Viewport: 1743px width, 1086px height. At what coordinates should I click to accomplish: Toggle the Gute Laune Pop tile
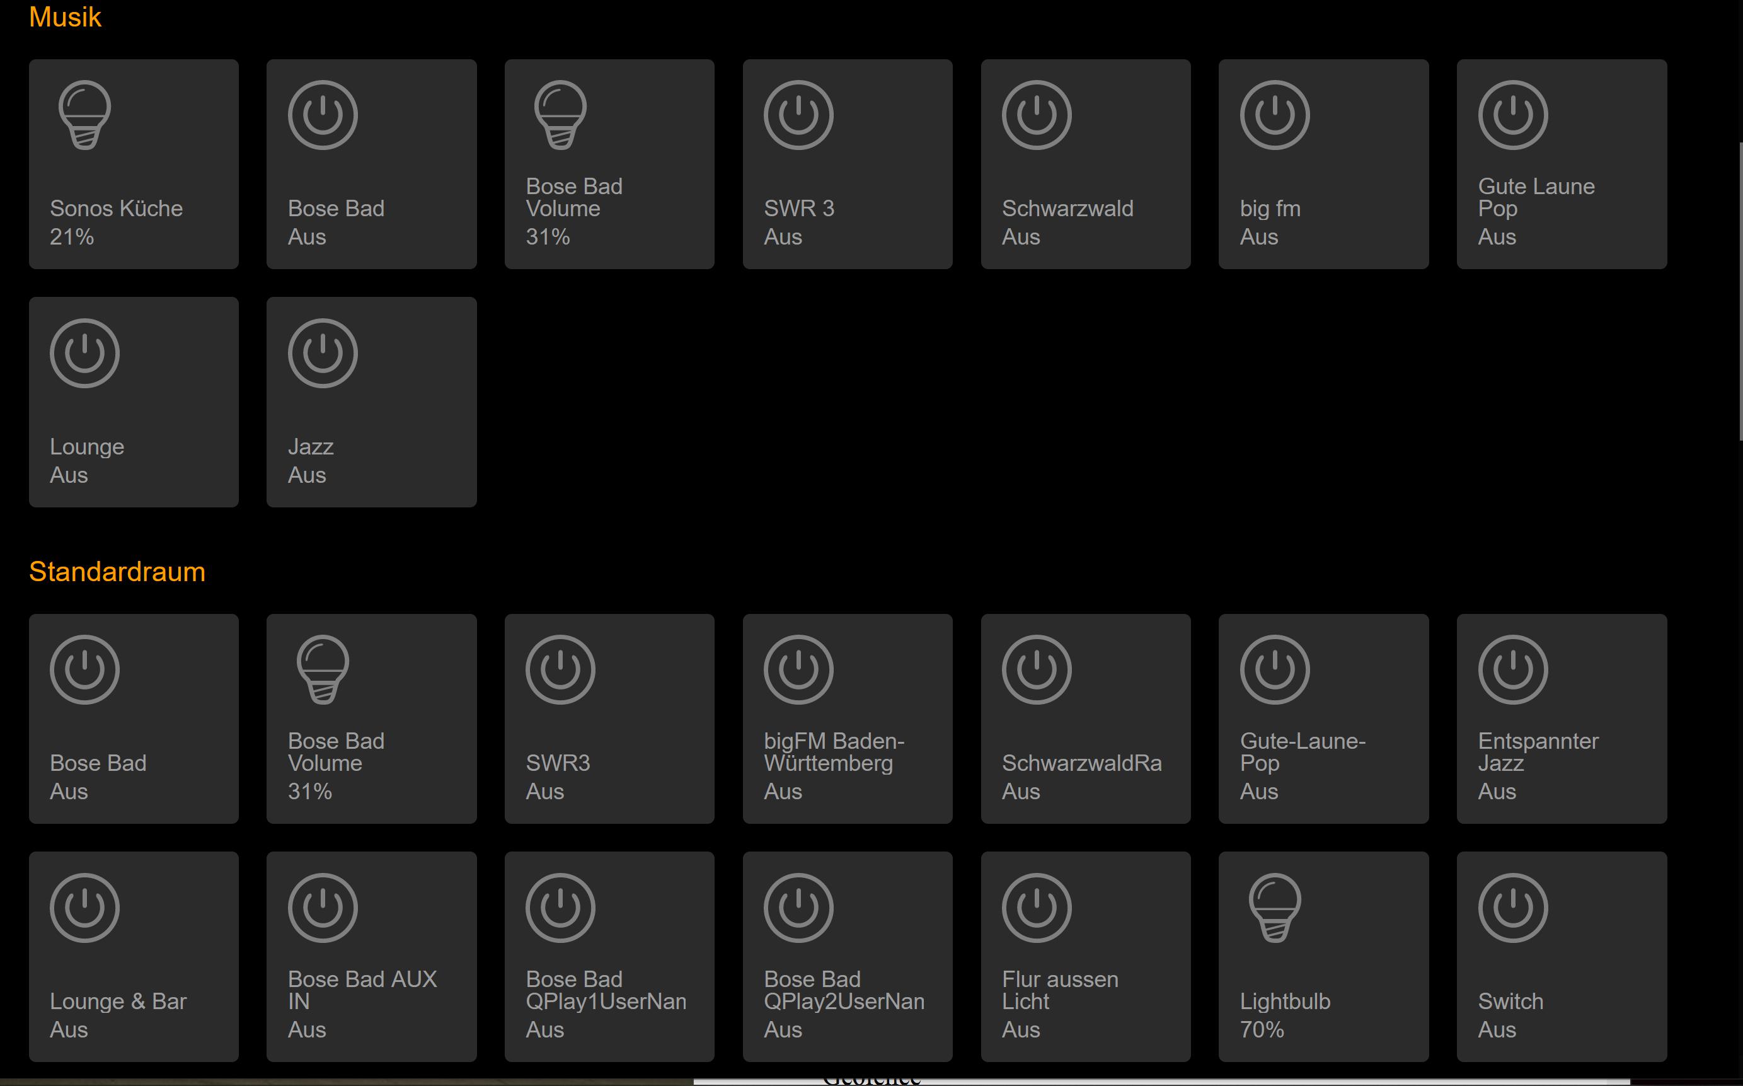[1561, 165]
